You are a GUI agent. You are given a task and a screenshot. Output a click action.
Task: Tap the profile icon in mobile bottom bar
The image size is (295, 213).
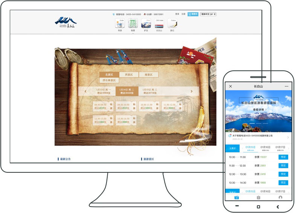coord(280,197)
